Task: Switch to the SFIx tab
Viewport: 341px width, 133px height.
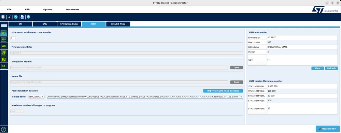Action: 45,24
